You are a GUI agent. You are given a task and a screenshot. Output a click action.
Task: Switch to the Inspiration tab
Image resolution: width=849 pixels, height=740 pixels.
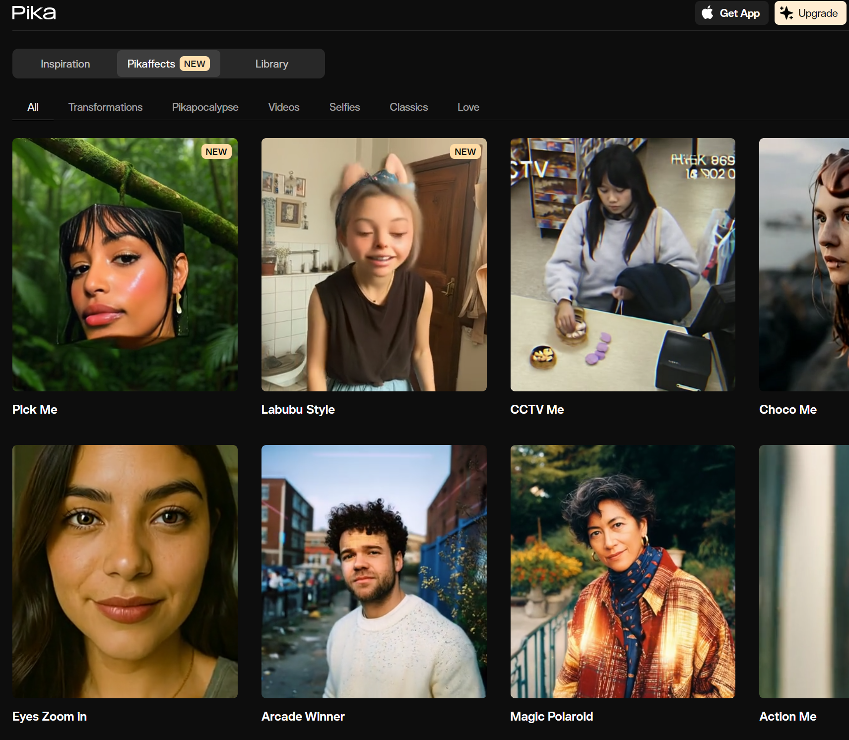(x=65, y=64)
